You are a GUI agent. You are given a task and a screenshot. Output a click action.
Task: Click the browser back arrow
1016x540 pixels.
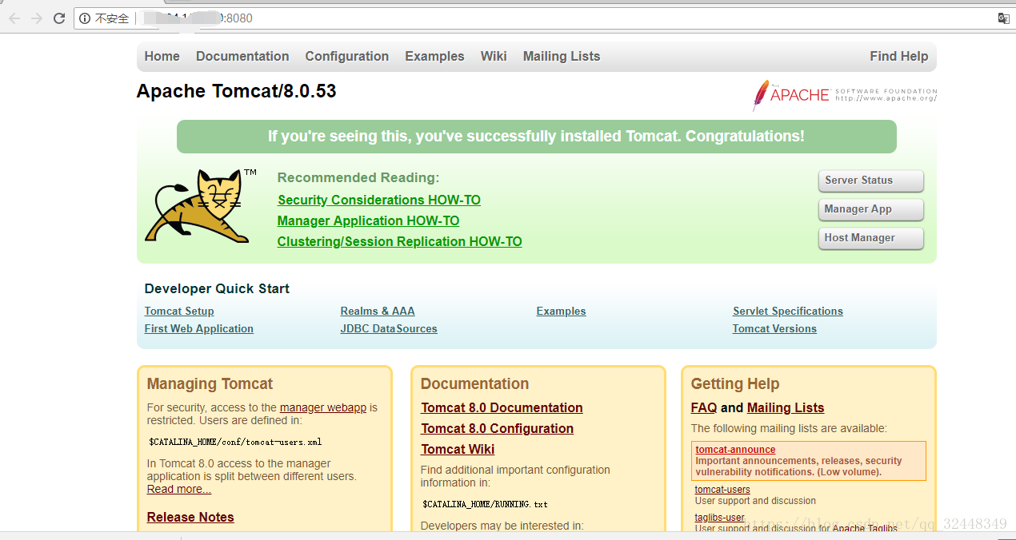pyautogui.click(x=14, y=18)
